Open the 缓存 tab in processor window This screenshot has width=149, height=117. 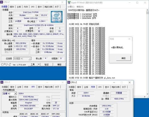tap(12, 7)
